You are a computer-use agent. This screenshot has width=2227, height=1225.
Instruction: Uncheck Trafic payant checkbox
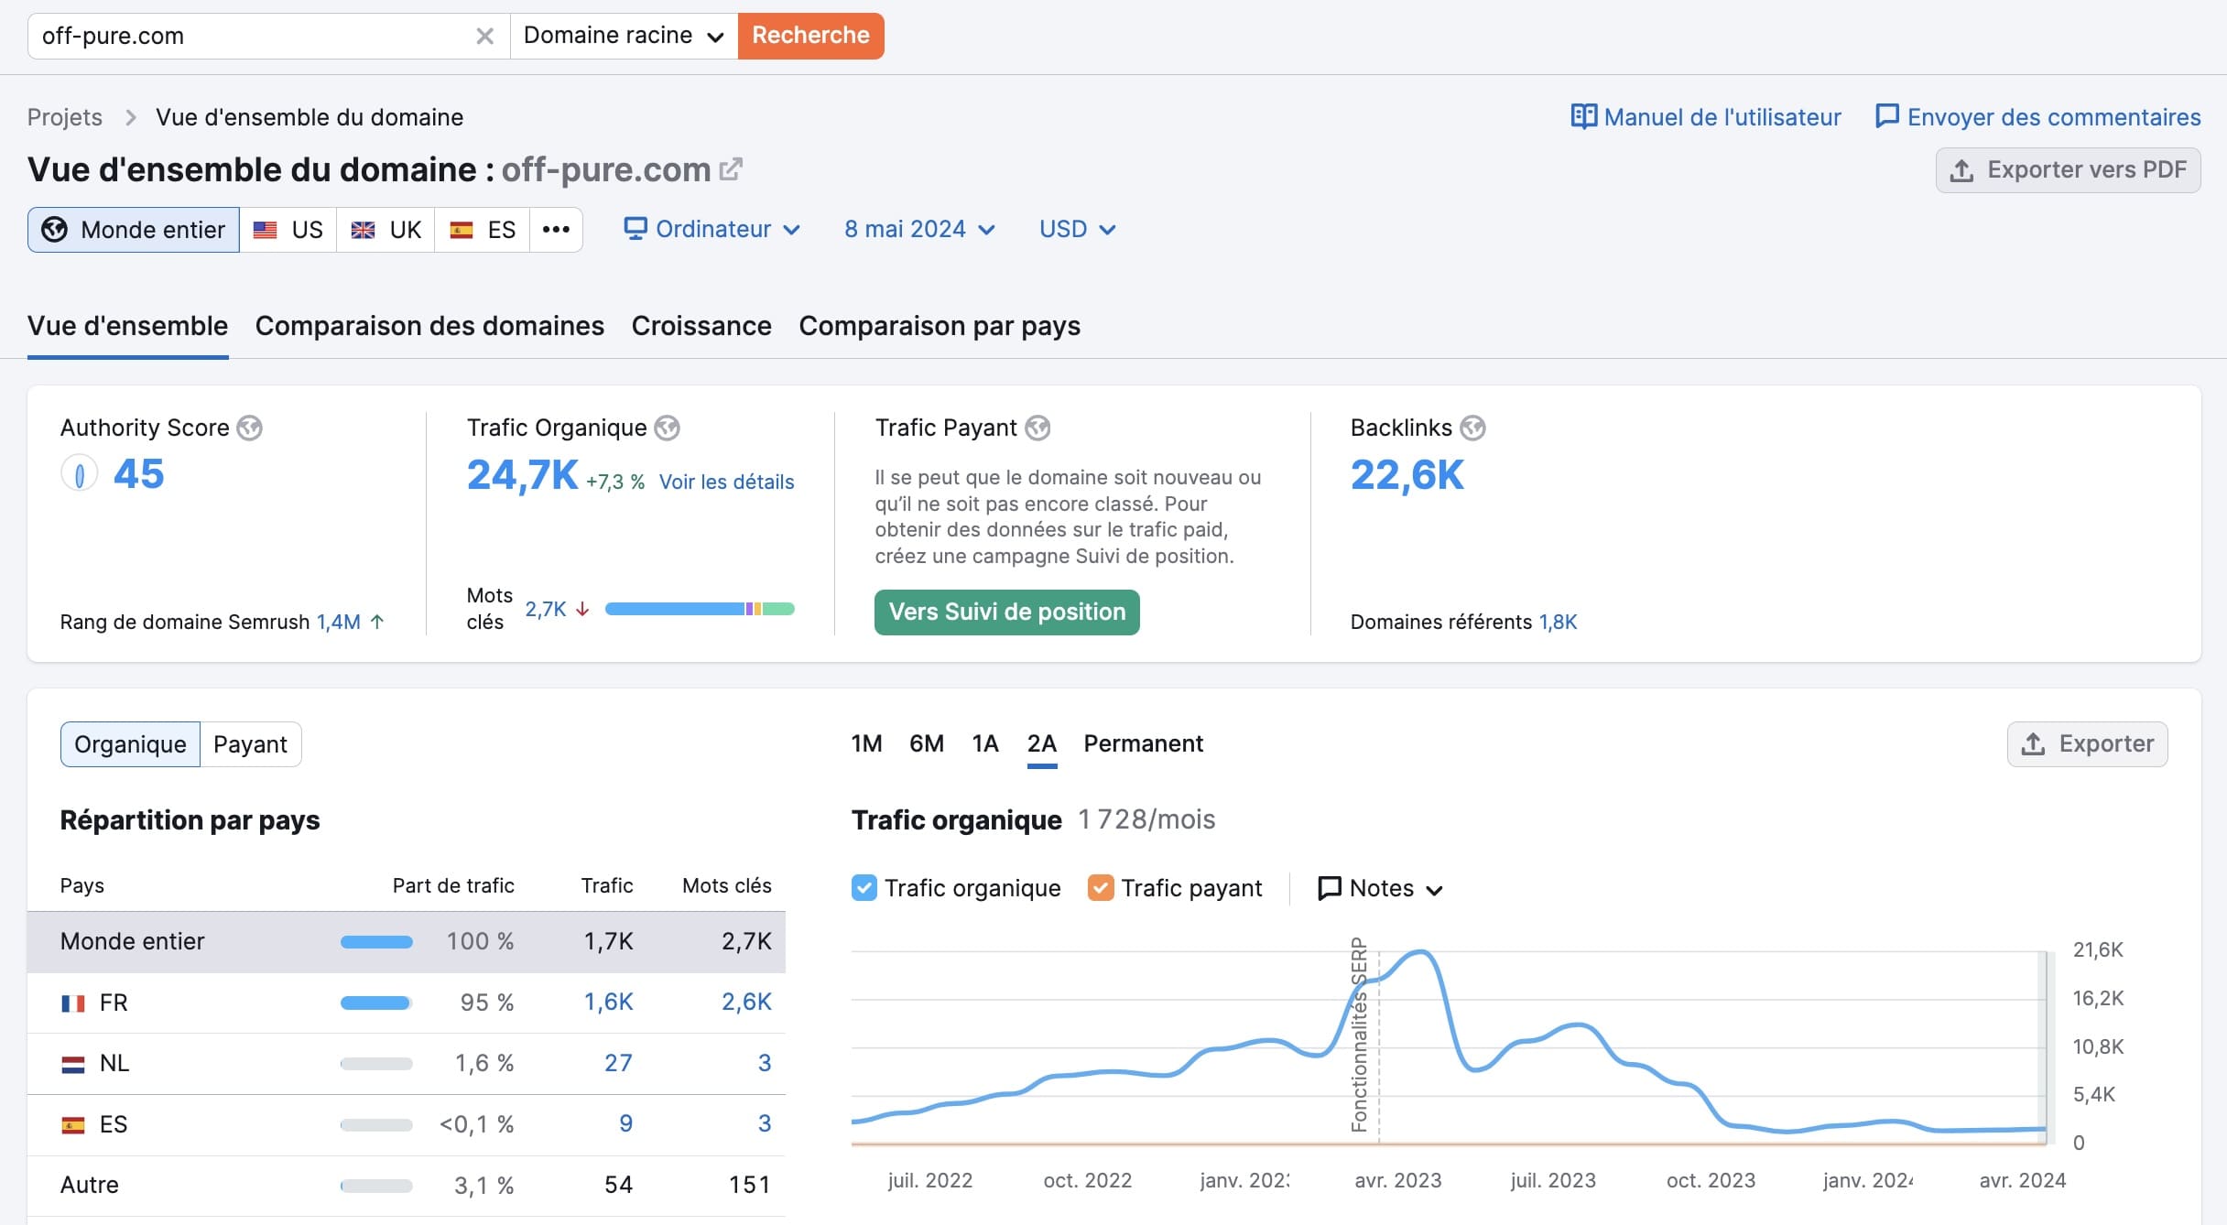(x=1101, y=888)
